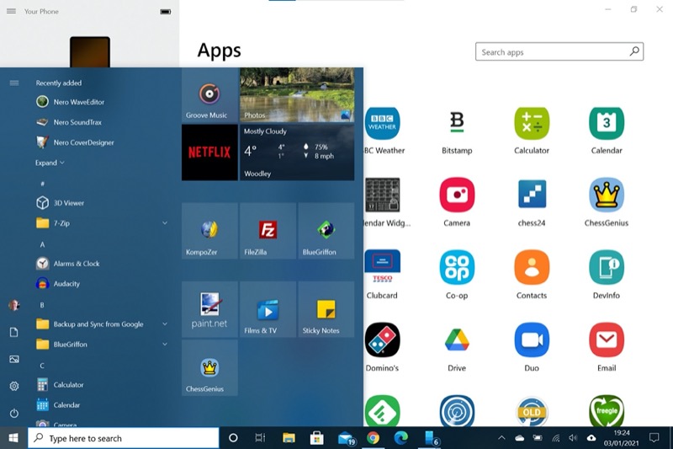673x449 pixels.
Task: Launch paint.net from Start tiles
Action: (209, 309)
